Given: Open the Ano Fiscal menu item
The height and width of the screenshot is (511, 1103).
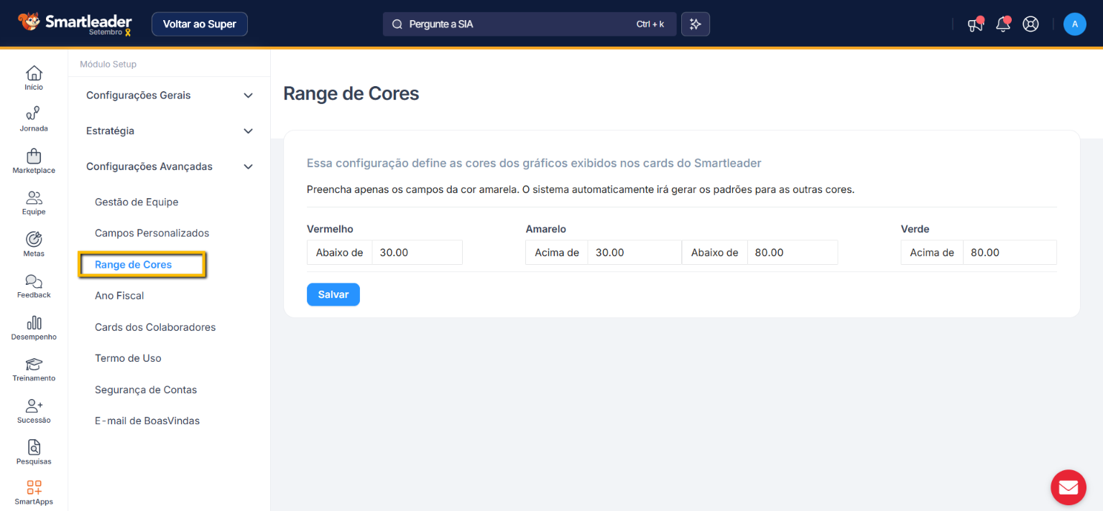Looking at the screenshot, I should point(119,296).
